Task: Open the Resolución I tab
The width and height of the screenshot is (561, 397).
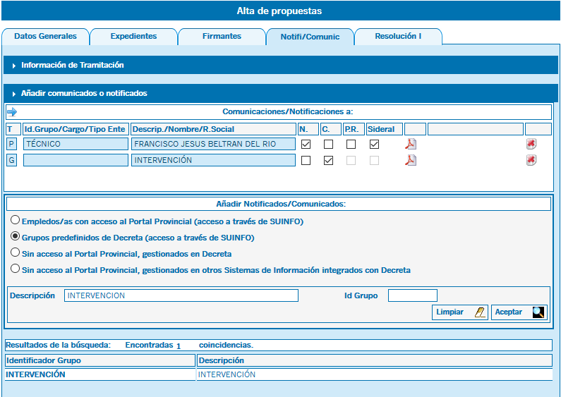Action: click(398, 37)
